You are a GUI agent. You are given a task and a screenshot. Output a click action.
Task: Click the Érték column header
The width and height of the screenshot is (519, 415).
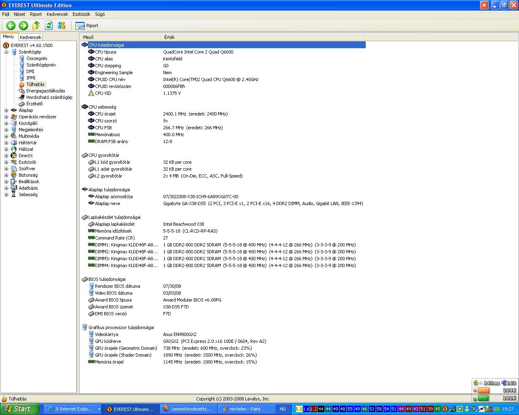pos(264,37)
